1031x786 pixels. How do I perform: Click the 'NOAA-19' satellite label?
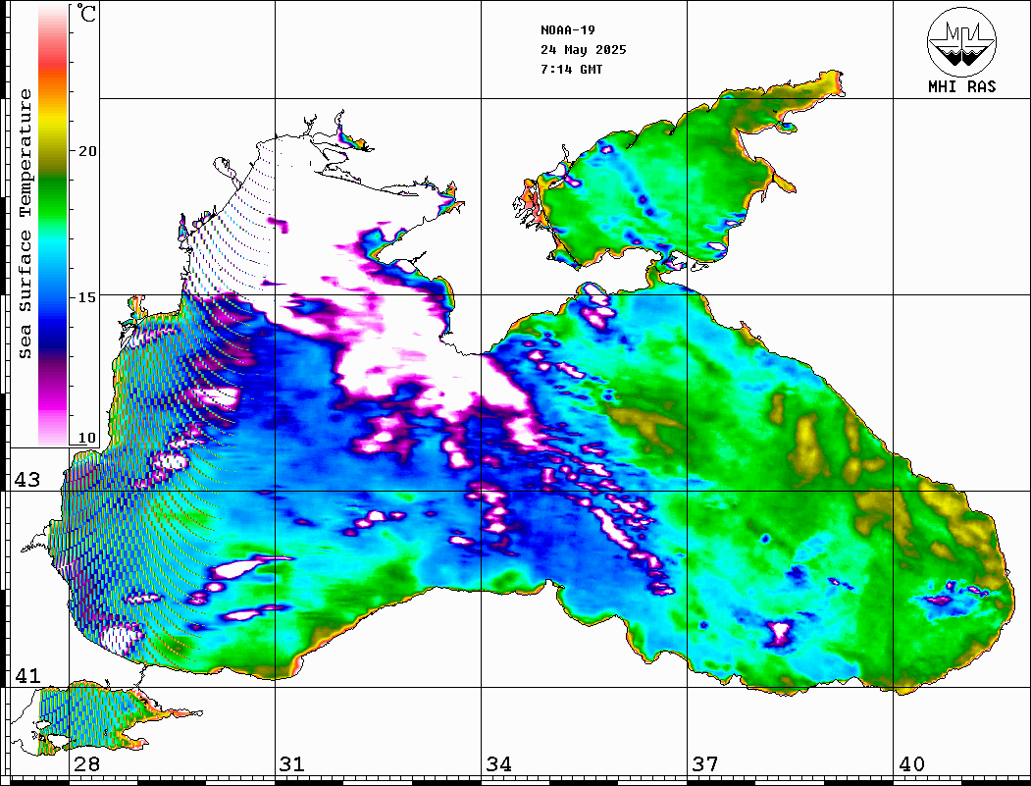[x=567, y=29]
